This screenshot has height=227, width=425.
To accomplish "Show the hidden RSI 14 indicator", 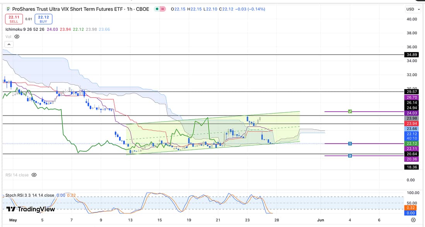I will point(34,175).
